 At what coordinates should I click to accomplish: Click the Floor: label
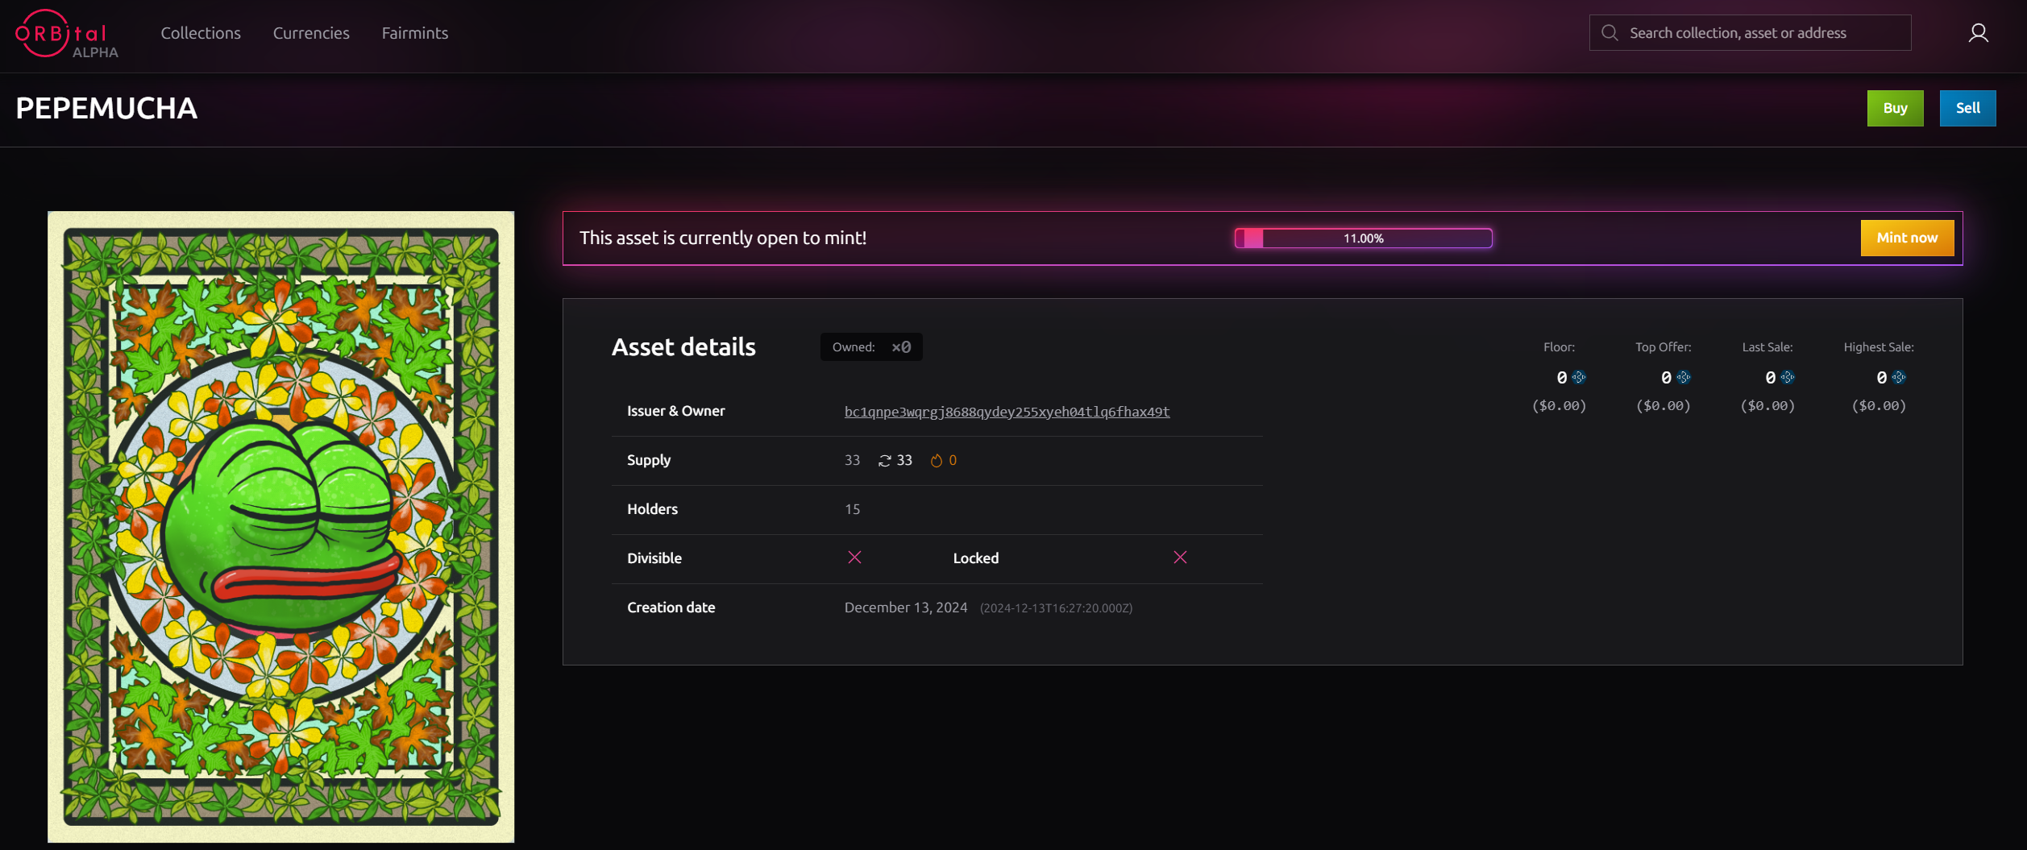point(1559,347)
